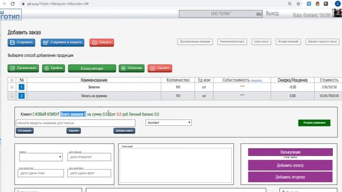This screenshot has height=192, width=342.
Task: Click the purple Добавить отгрузку button
Action: (290, 177)
